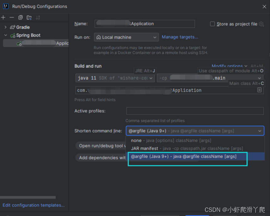
Task: Copy the selected configuration icon
Action: (x=21, y=17)
